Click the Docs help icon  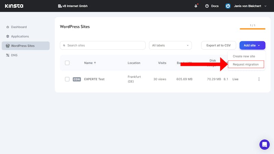click(x=207, y=6)
